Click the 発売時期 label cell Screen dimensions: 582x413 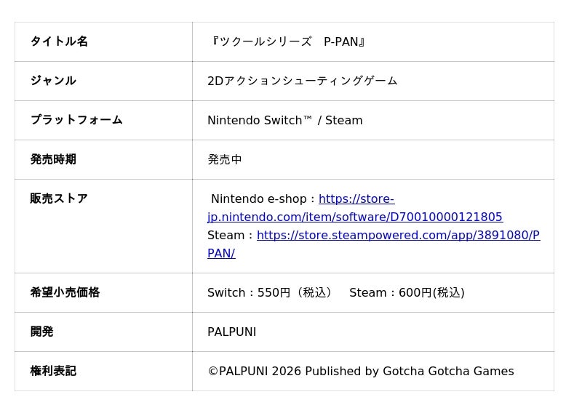[103, 159]
